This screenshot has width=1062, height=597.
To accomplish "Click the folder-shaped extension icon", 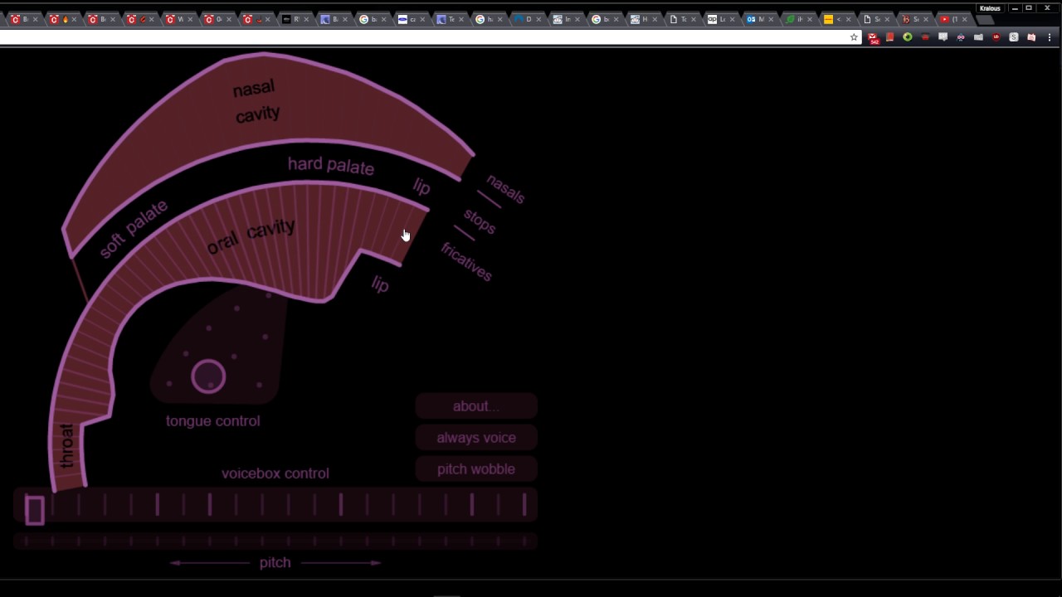I will tap(978, 37).
